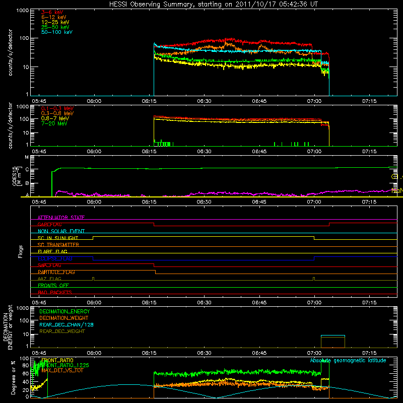Select the green FRONT_RATIO_1225 legend label
The image size is (403, 403).
click(x=65, y=365)
